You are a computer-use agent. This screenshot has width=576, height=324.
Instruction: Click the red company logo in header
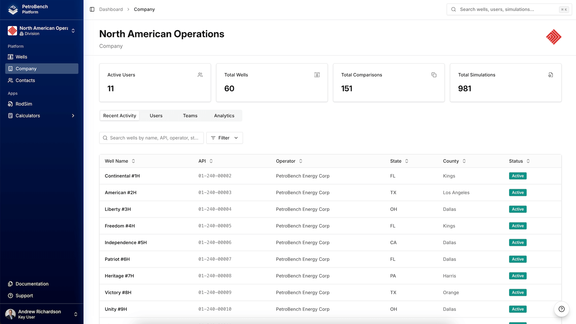tap(553, 37)
